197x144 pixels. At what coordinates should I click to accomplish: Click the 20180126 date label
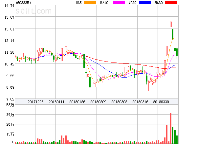(x=77, y=102)
